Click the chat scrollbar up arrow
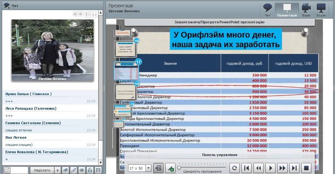Viewport: 335px width, 174px height. click(101, 13)
